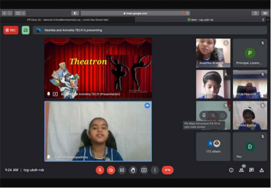Screen dimensions: 271x188
Task: Open the activities panel icon
Action: (x=262, y=170)
